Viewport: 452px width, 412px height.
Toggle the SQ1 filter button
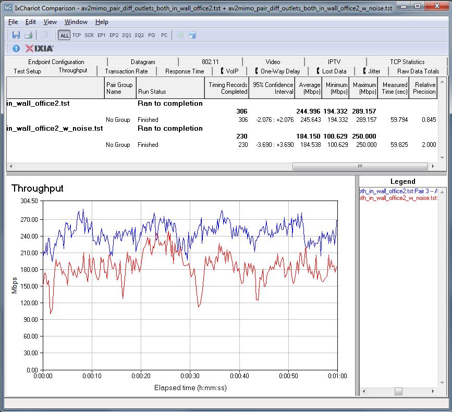(127, 35)
